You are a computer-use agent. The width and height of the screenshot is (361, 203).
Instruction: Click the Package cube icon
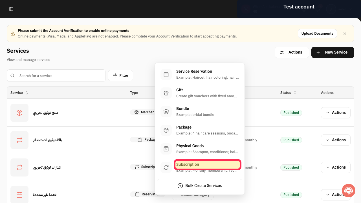tap(166, 130)
